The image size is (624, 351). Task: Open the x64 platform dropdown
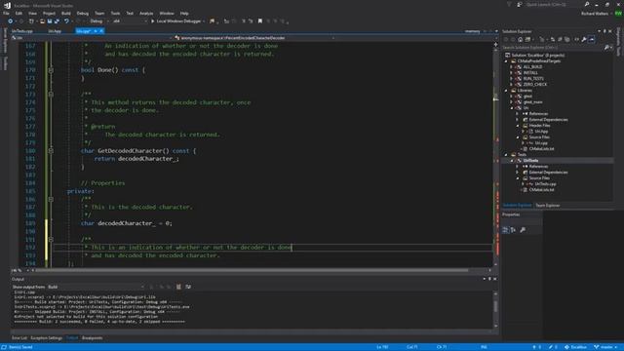pos(130,21)
